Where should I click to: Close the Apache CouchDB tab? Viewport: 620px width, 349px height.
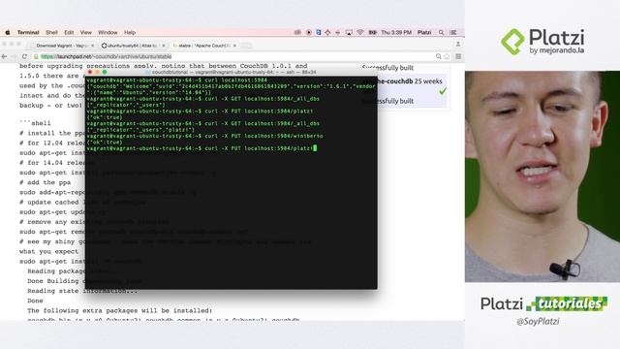[x=234, y=46]
